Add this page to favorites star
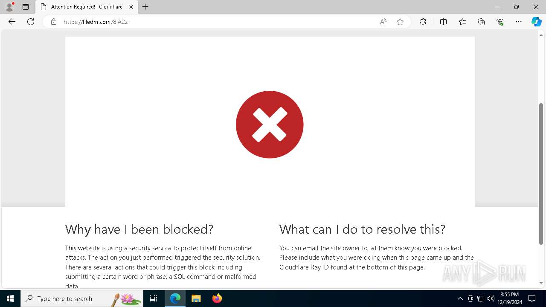The image size is (546, 307). click(x=400, y=22)
